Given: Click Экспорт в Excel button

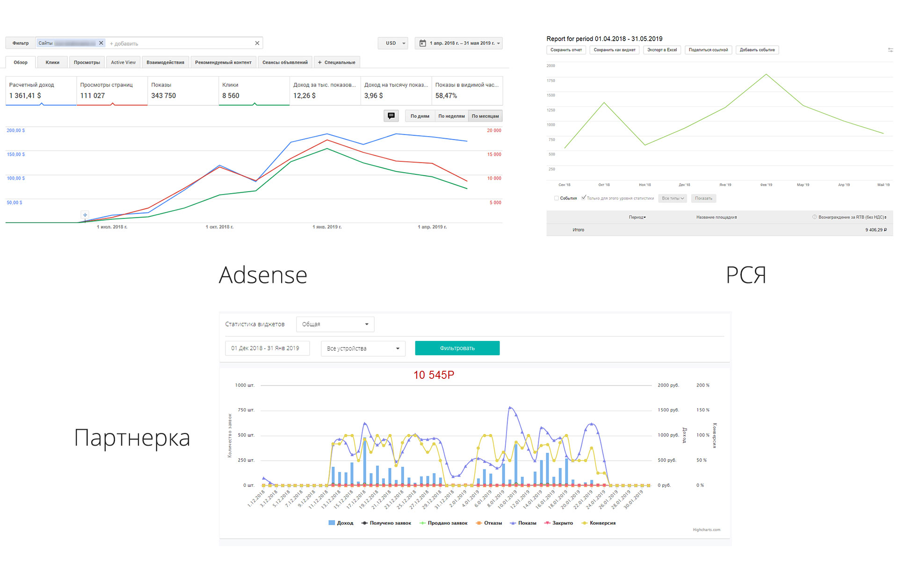Looking at the screenshot, I should click(661, 50).
